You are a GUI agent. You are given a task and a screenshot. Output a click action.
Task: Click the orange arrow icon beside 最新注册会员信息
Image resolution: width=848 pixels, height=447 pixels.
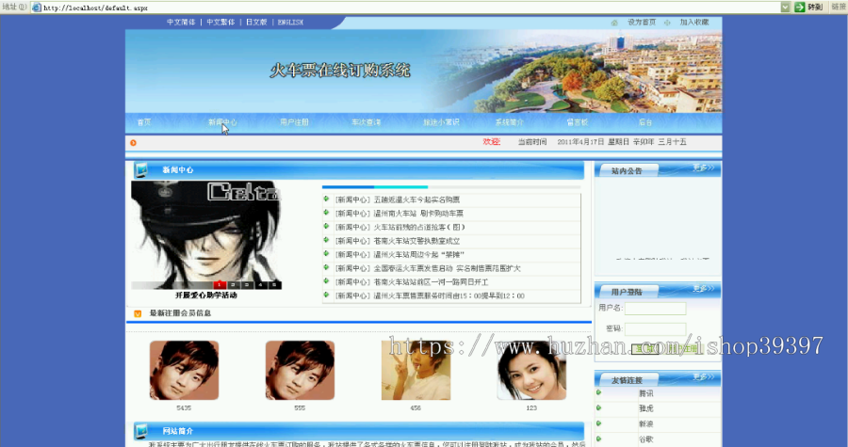pyautogui.click(x=138, y=313)
